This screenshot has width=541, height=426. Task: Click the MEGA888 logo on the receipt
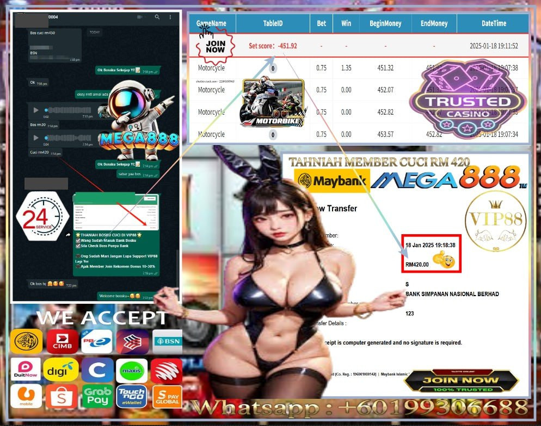pyautogui.click(x=448, y=177)
